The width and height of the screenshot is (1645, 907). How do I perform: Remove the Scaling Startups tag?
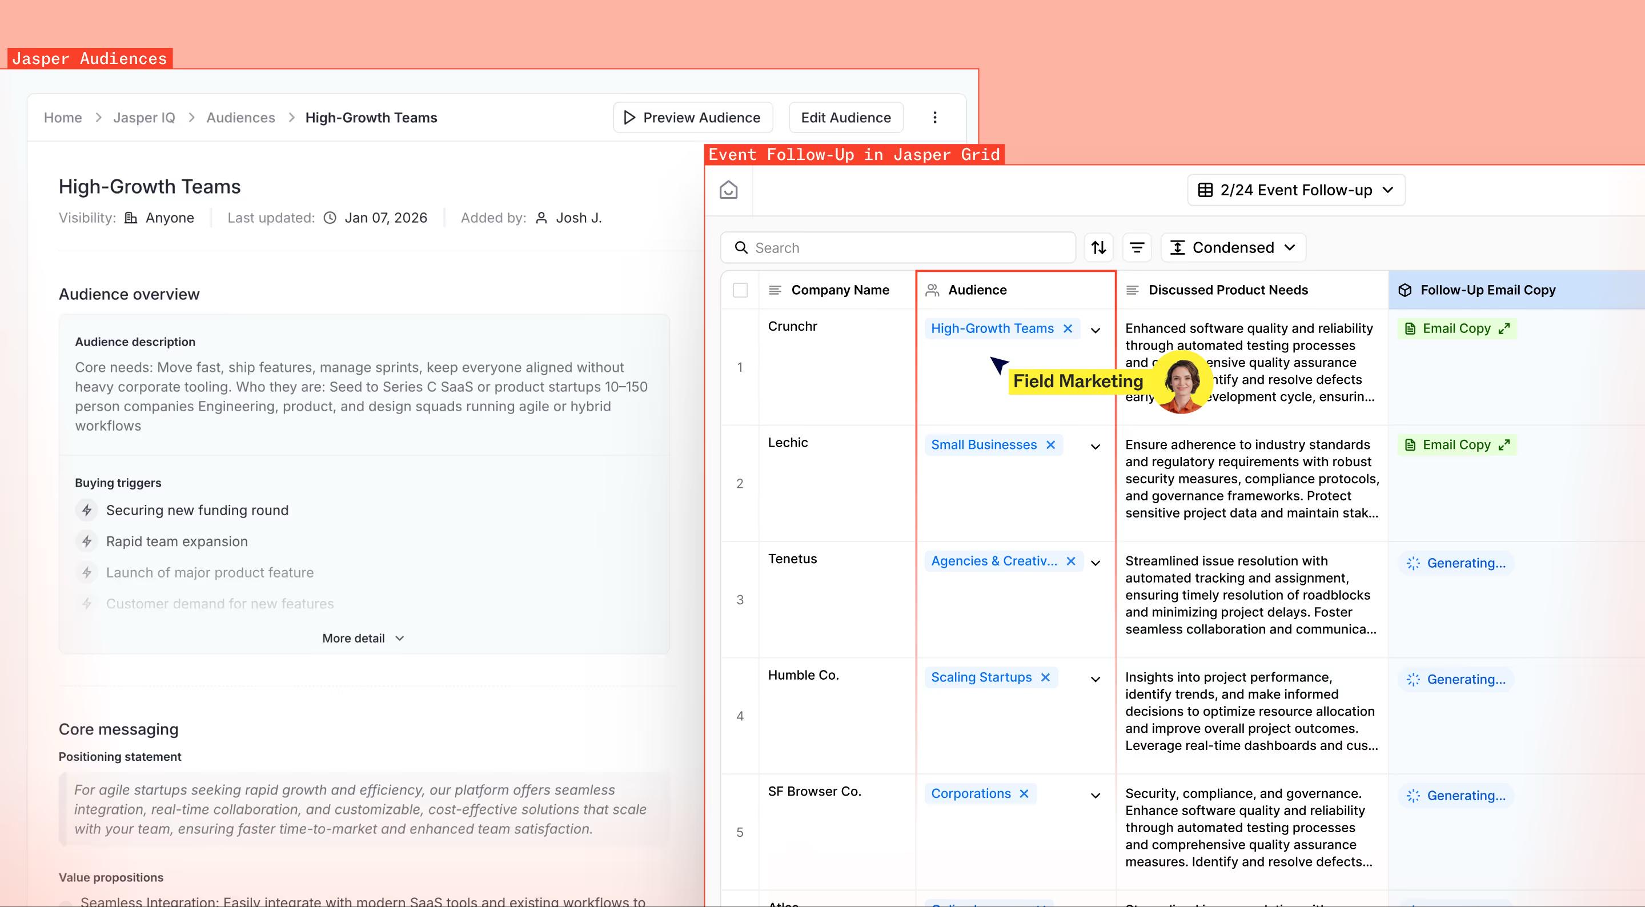1045,678
